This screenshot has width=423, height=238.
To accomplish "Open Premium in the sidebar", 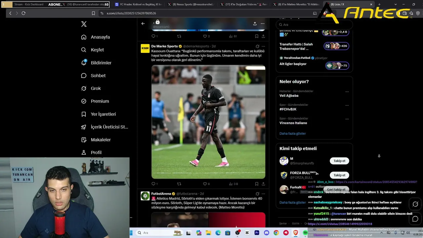I will click(x=95, y=101).
